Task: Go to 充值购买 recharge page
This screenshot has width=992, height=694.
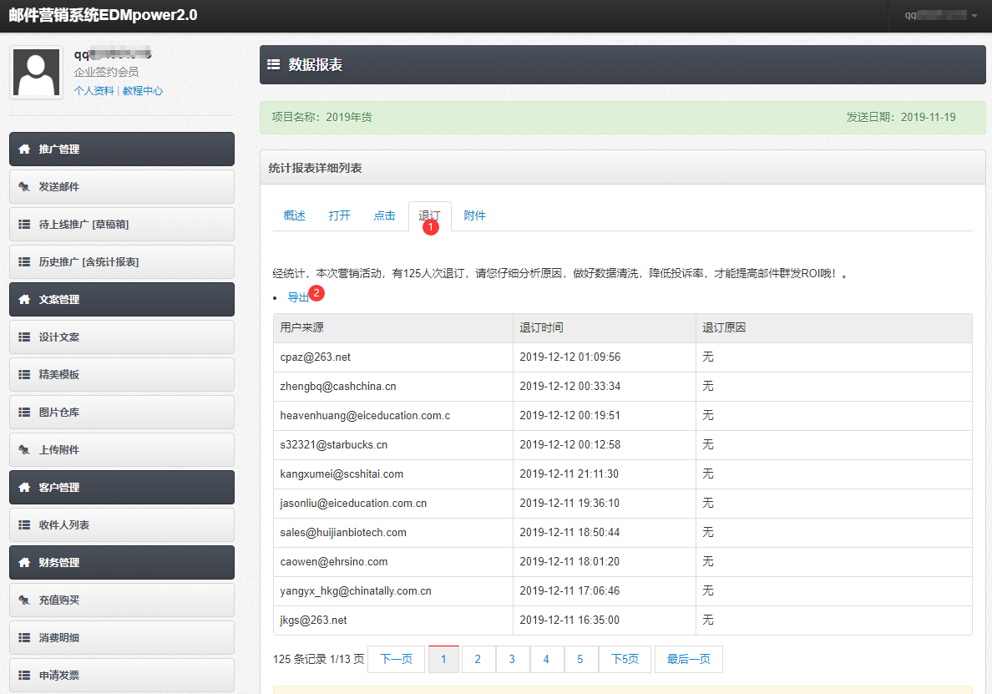Action: click(x=121, y=600)
